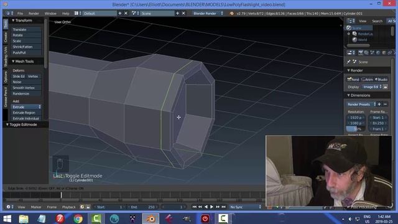Open image editor icon next to Display
The height and width of the screenshot is (224, 398).
[x=386, y=87]
